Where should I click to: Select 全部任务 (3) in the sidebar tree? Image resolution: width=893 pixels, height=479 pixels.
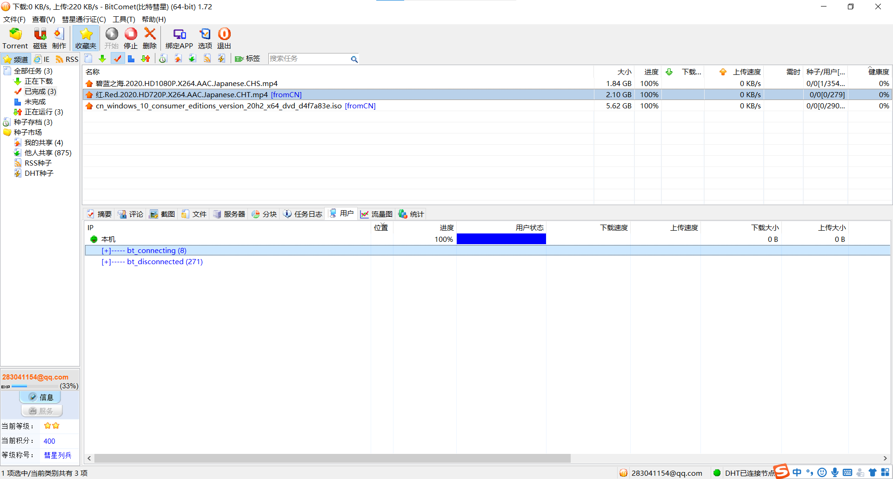(33, 71)
